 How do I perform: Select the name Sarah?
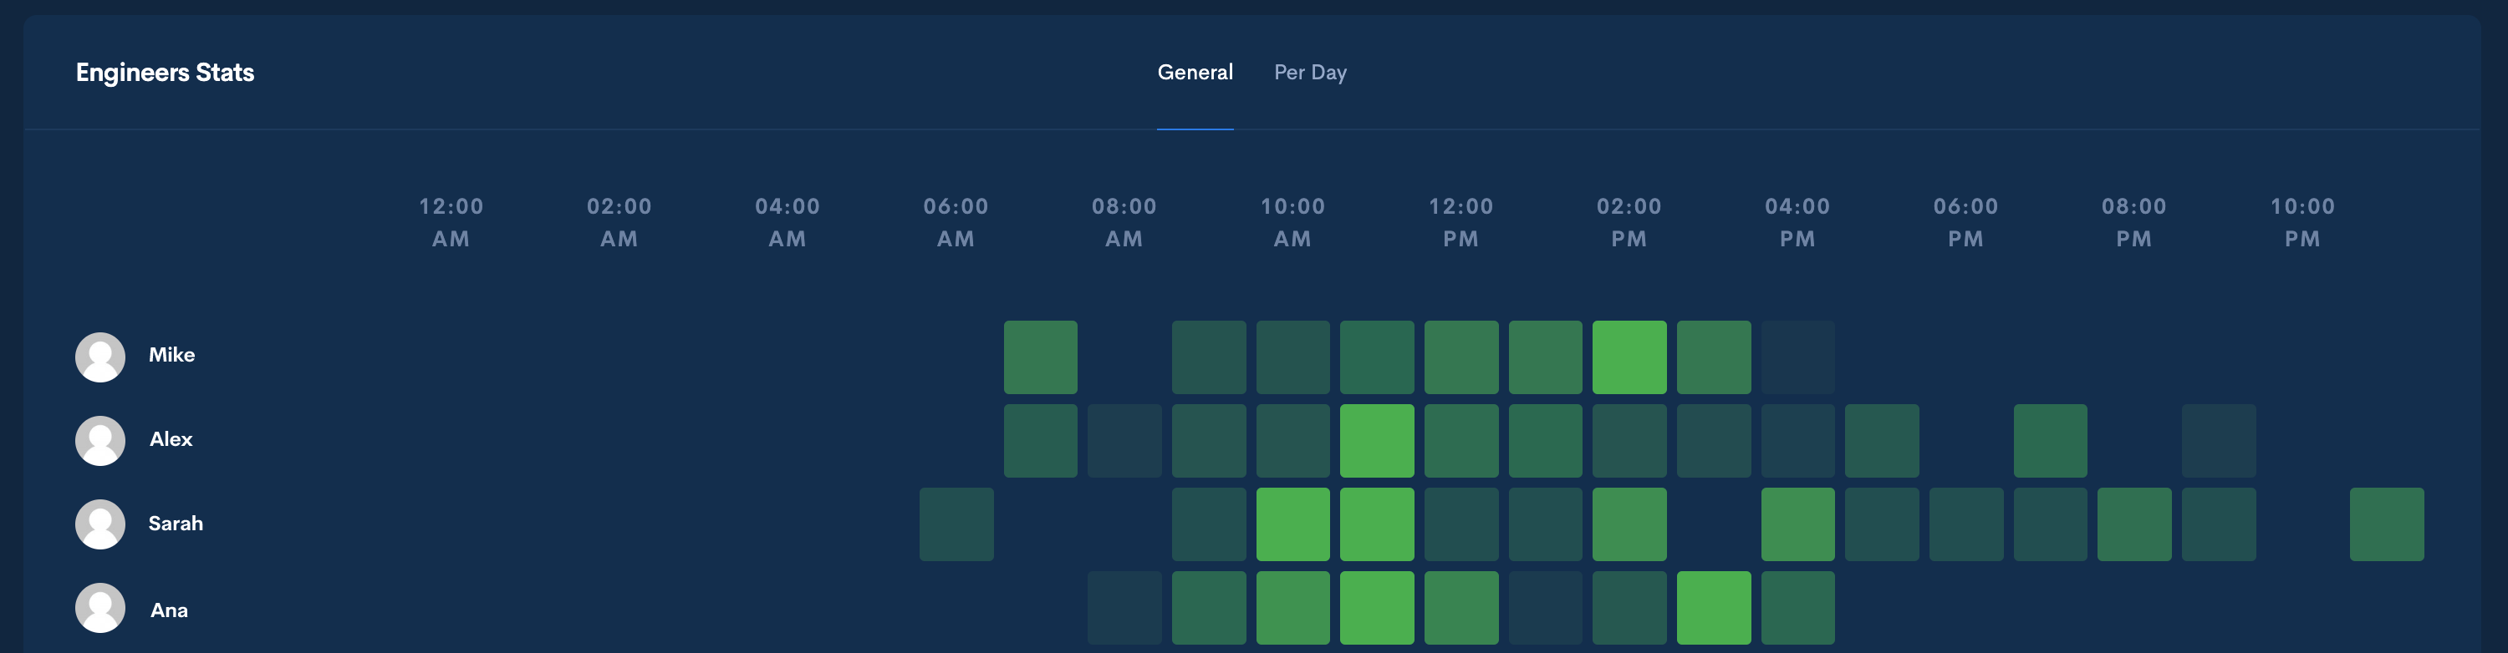176,524
